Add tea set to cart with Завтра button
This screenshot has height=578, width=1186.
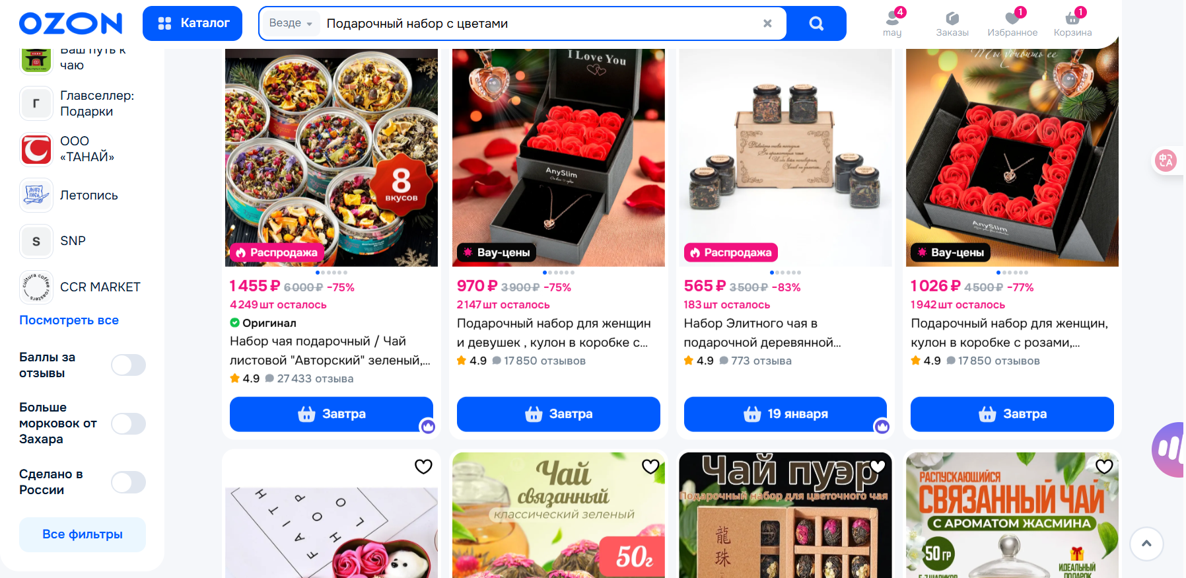tap(331, 414)
